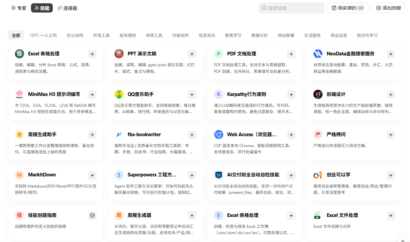This screenshot has width=410, height=242.
Task: Select the 全部 category filter
Action: 16,35
